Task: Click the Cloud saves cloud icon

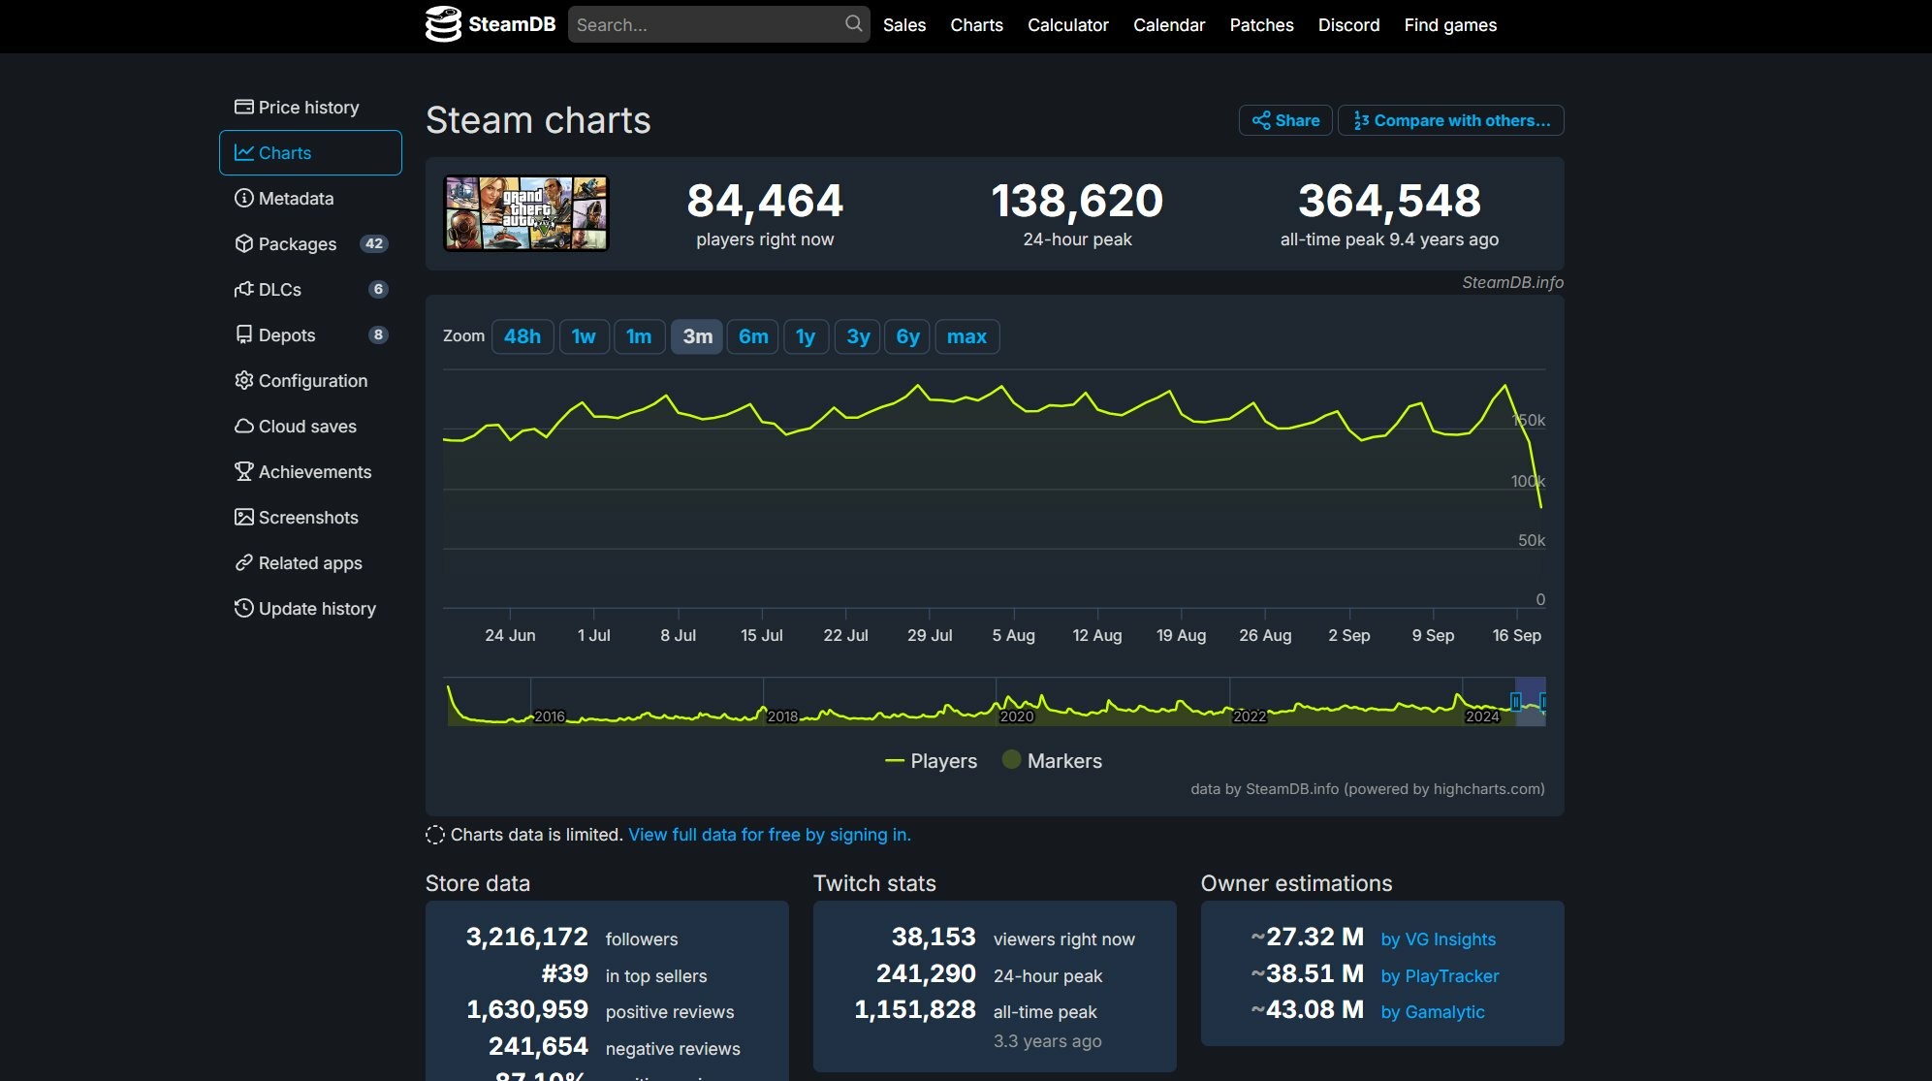Action: tap(243, 426)
